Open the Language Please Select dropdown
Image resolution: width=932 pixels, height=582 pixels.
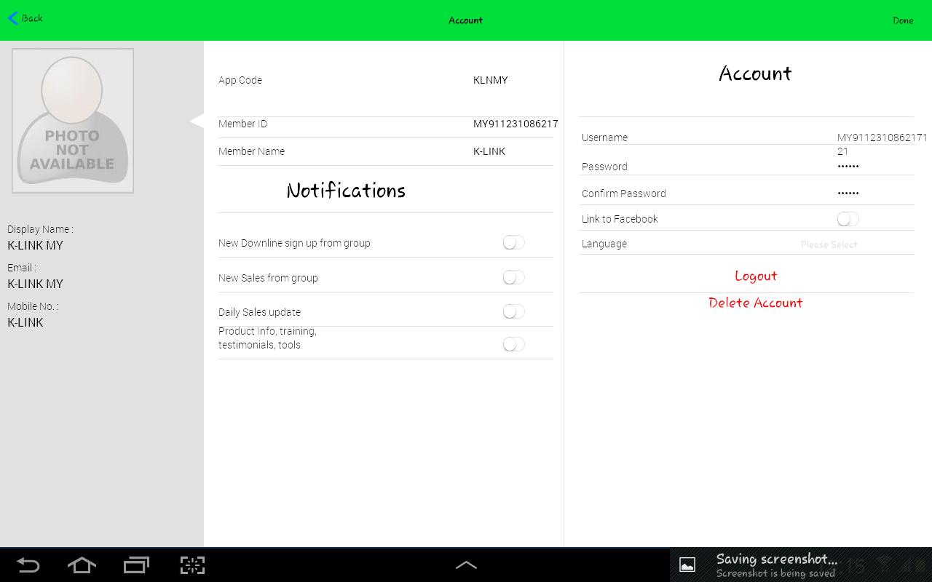pos(829,244)
